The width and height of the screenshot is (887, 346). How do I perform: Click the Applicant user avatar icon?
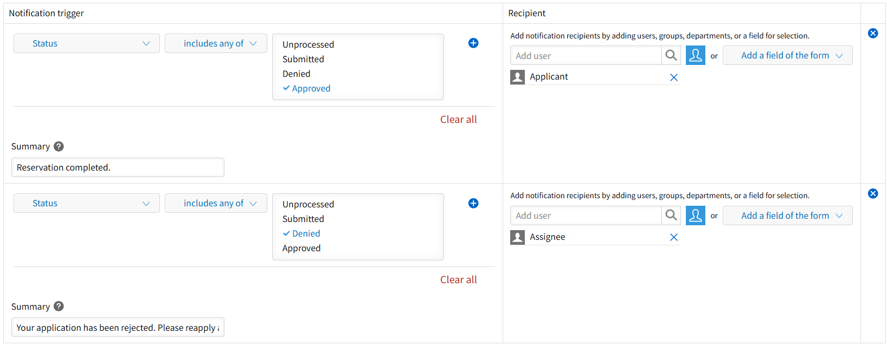[x=518, y=77]
